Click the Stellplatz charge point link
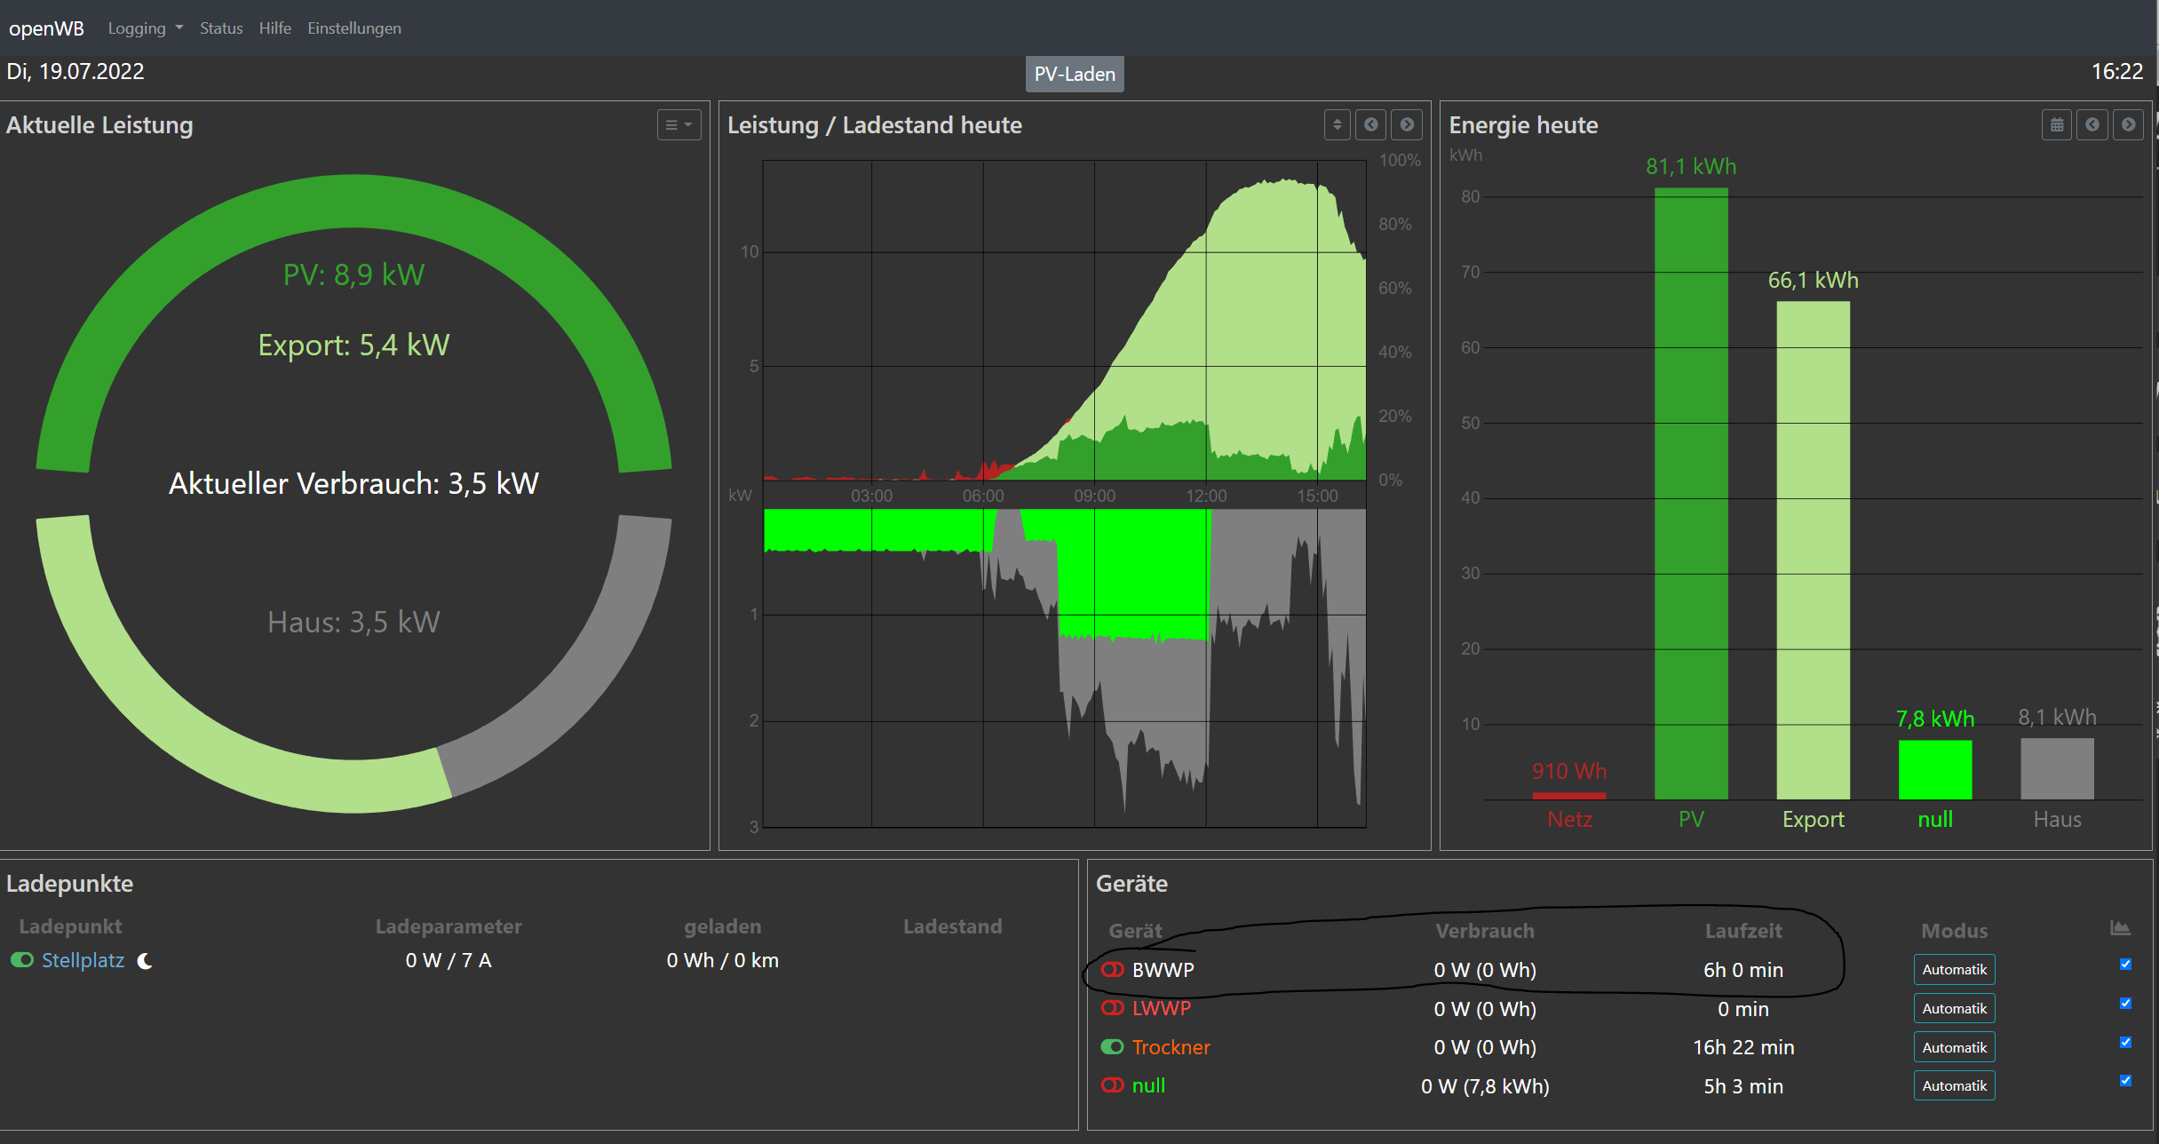 [x=83, y=961]
